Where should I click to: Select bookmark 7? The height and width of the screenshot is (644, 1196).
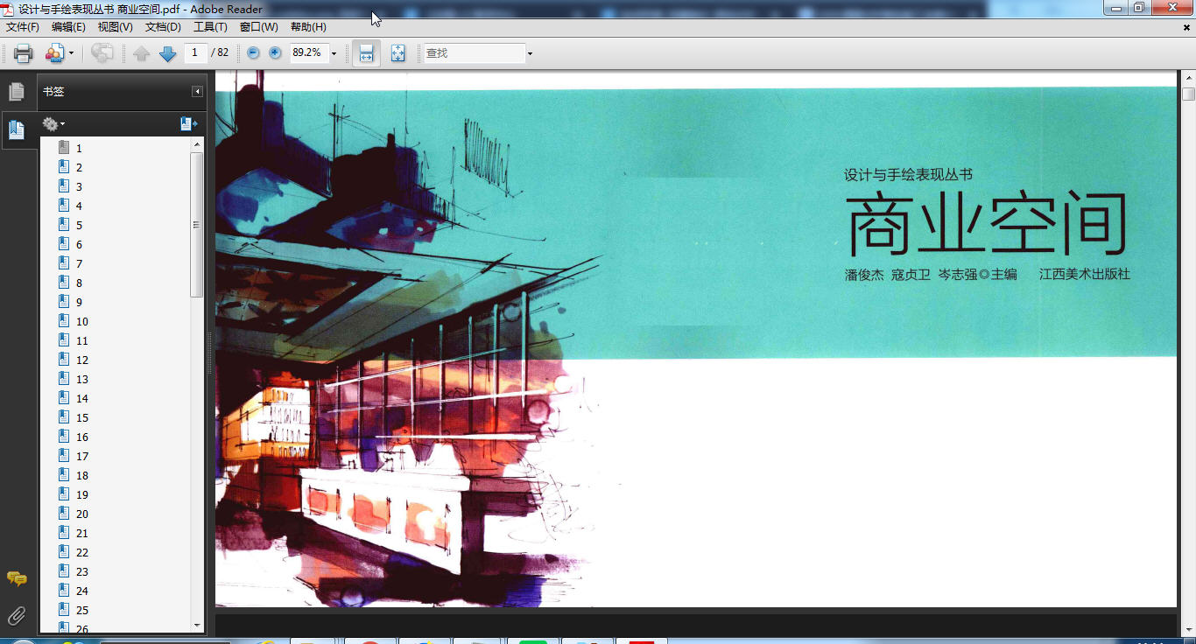[x=79, y=264]
